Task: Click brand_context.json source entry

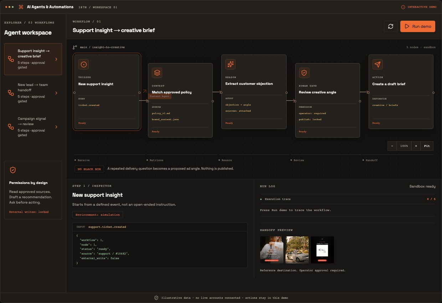Action: pos(165,119)
